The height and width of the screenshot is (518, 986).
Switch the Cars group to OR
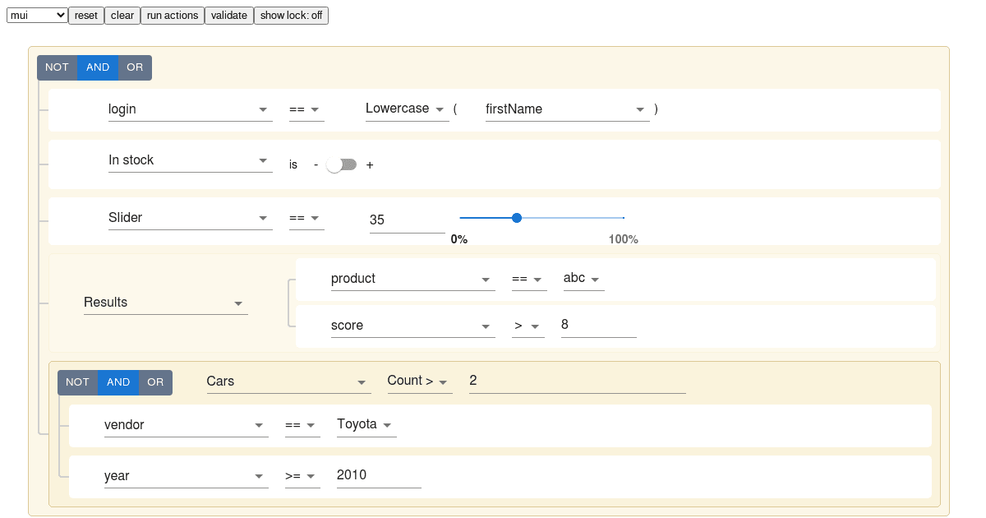pos(155,382)
